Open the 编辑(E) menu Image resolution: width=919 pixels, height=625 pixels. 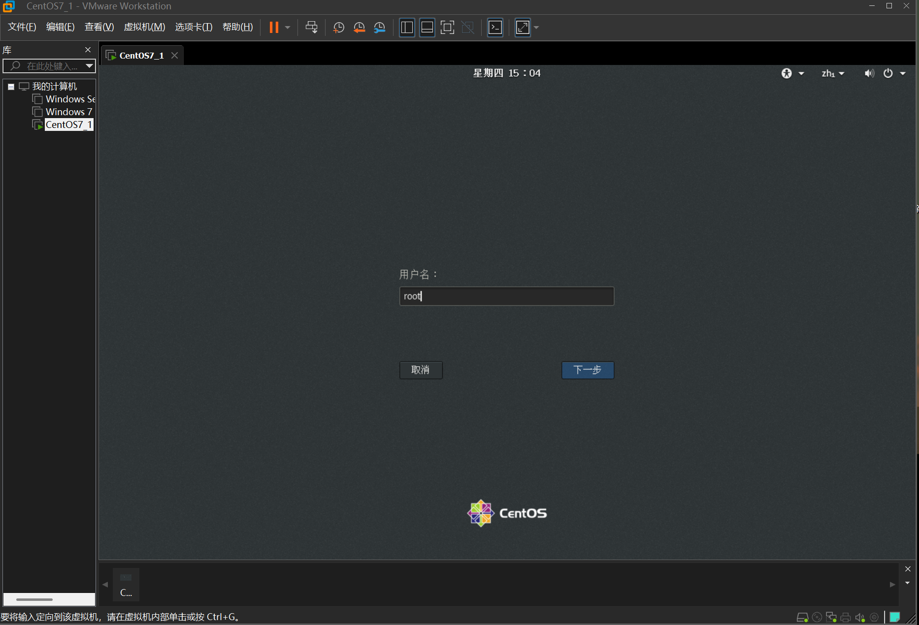tap(60, 27)
